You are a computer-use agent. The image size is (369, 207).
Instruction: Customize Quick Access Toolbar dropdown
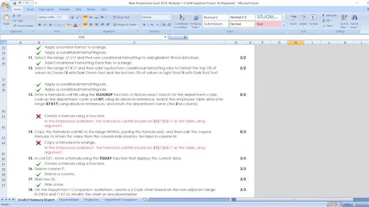(x=36, y=3)
